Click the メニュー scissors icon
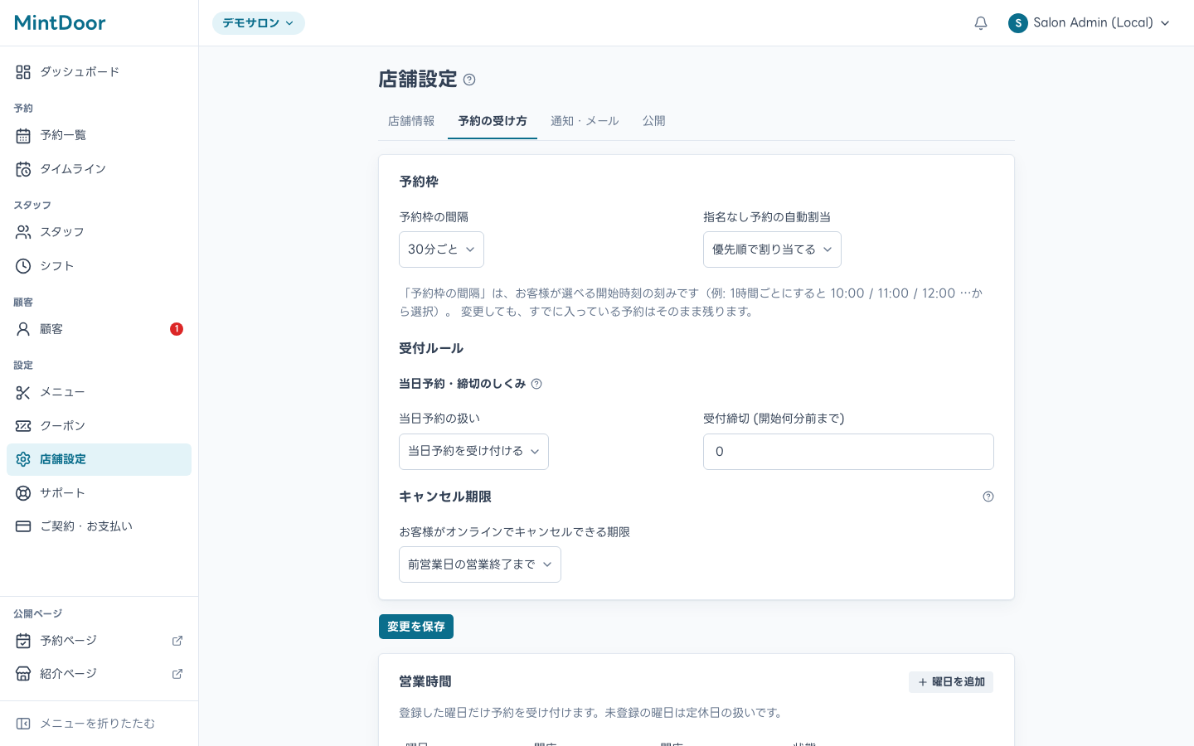This screenshot has width=1194, height=746. 23,392
